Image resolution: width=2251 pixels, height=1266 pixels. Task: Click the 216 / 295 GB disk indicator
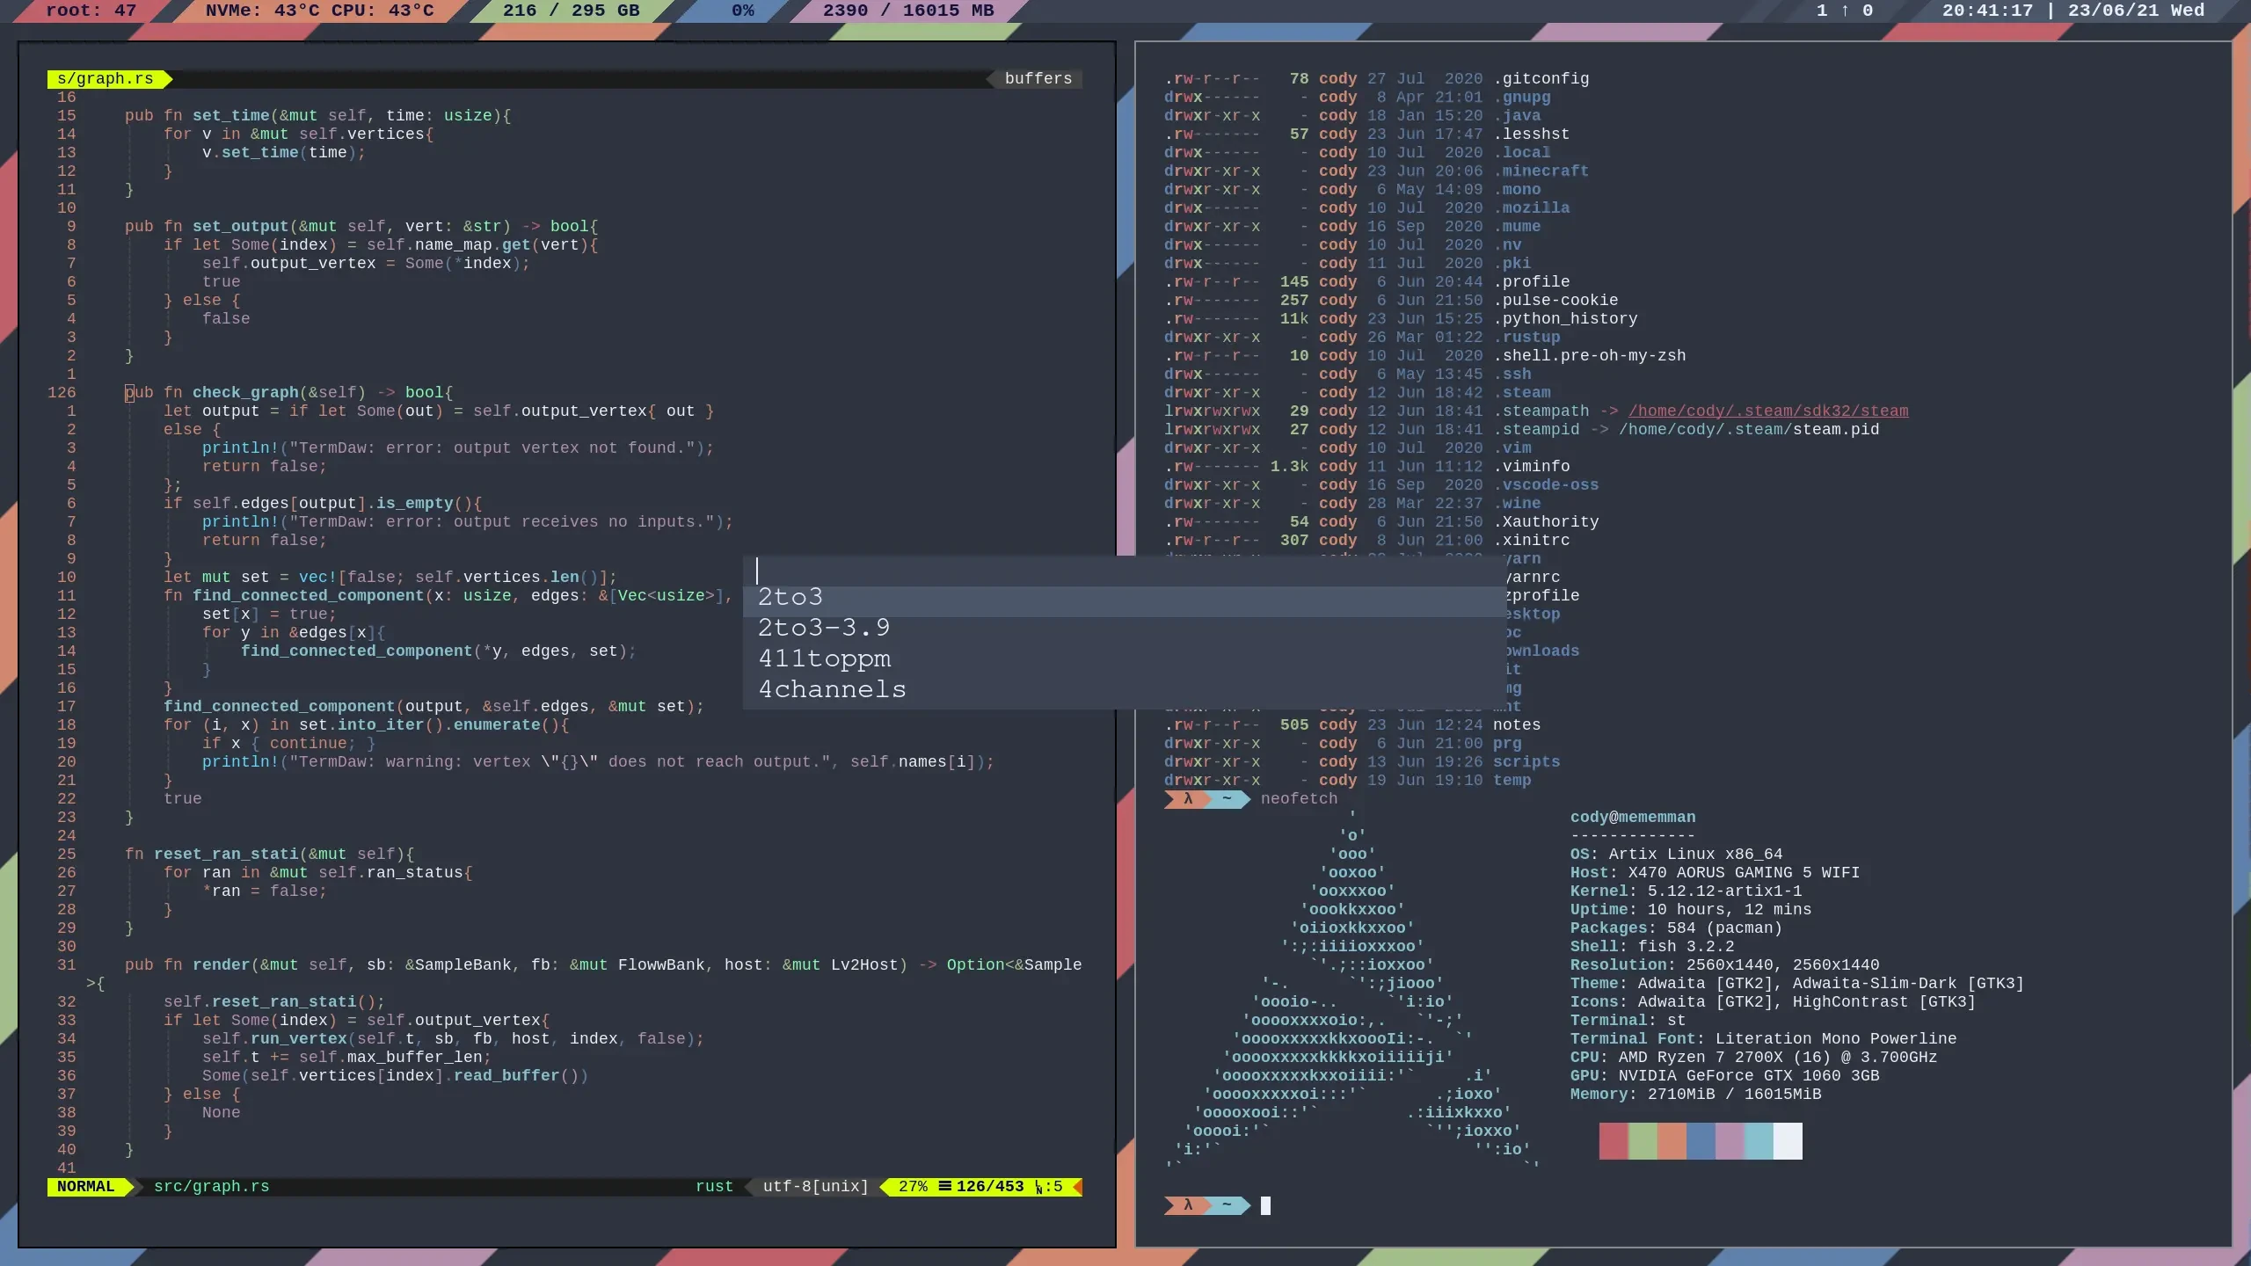coord(571,11)
